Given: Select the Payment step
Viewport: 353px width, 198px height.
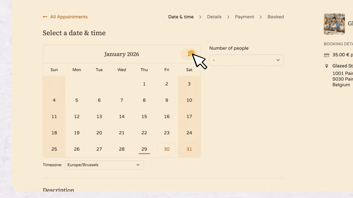Looking at the screenshot, I should click(244, 17).
